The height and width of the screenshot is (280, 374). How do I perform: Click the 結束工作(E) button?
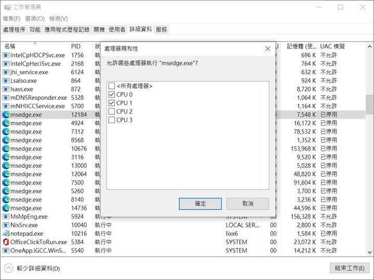[350, 268]
